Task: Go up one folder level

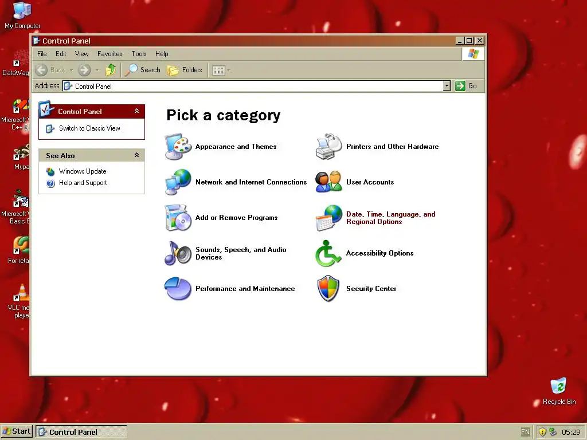Action: 111,70
